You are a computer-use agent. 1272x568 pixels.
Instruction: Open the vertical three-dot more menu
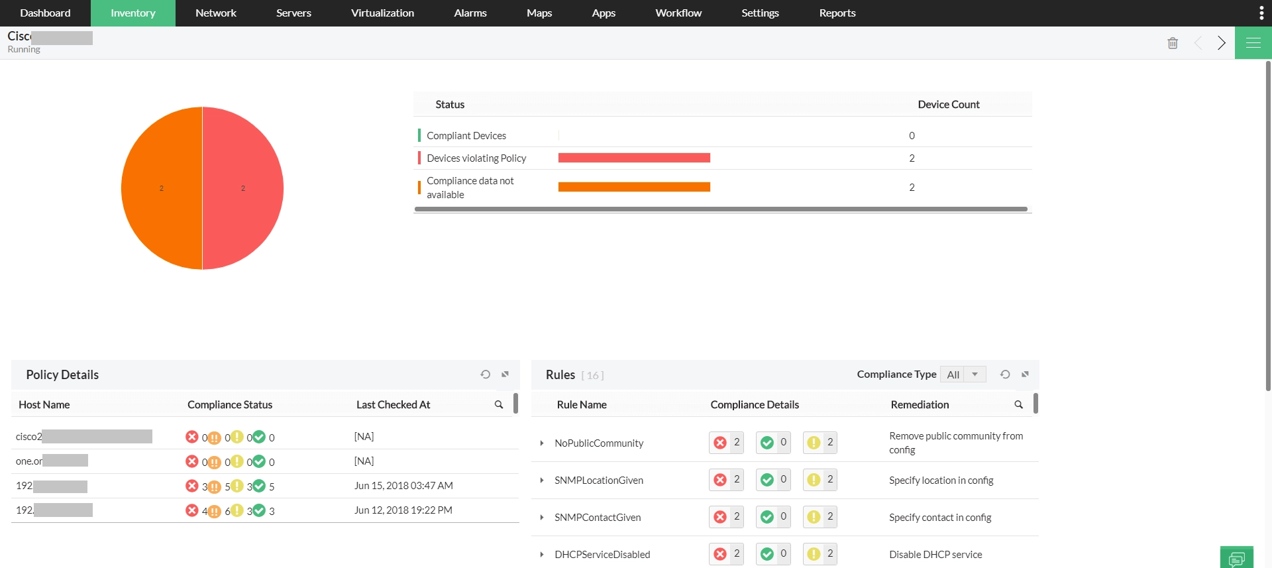click(1261, 13)
